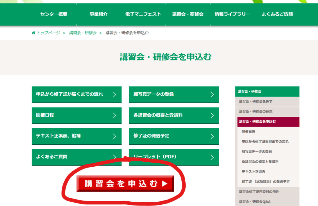Open the 電子マニフェスト navigation menu
318x206 pixels.
pos(143,14)
